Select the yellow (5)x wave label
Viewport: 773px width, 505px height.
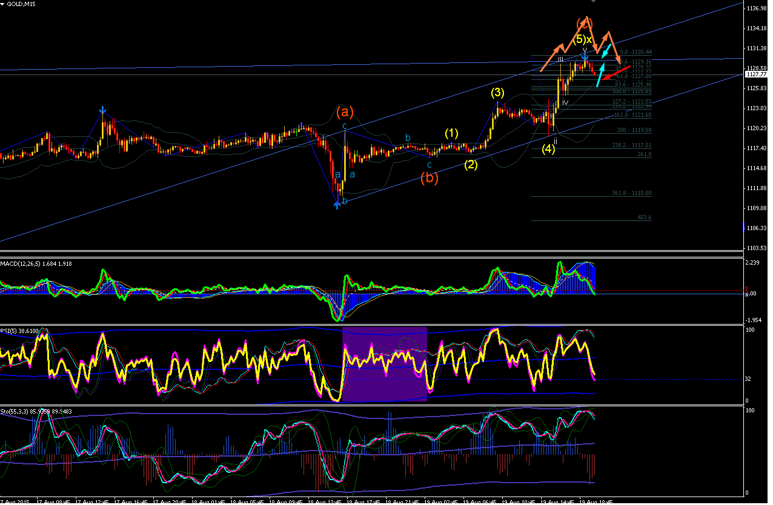(583, 39)
